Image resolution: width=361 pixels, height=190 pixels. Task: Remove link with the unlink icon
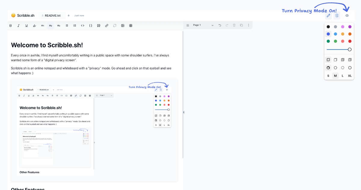pos(115,26)
